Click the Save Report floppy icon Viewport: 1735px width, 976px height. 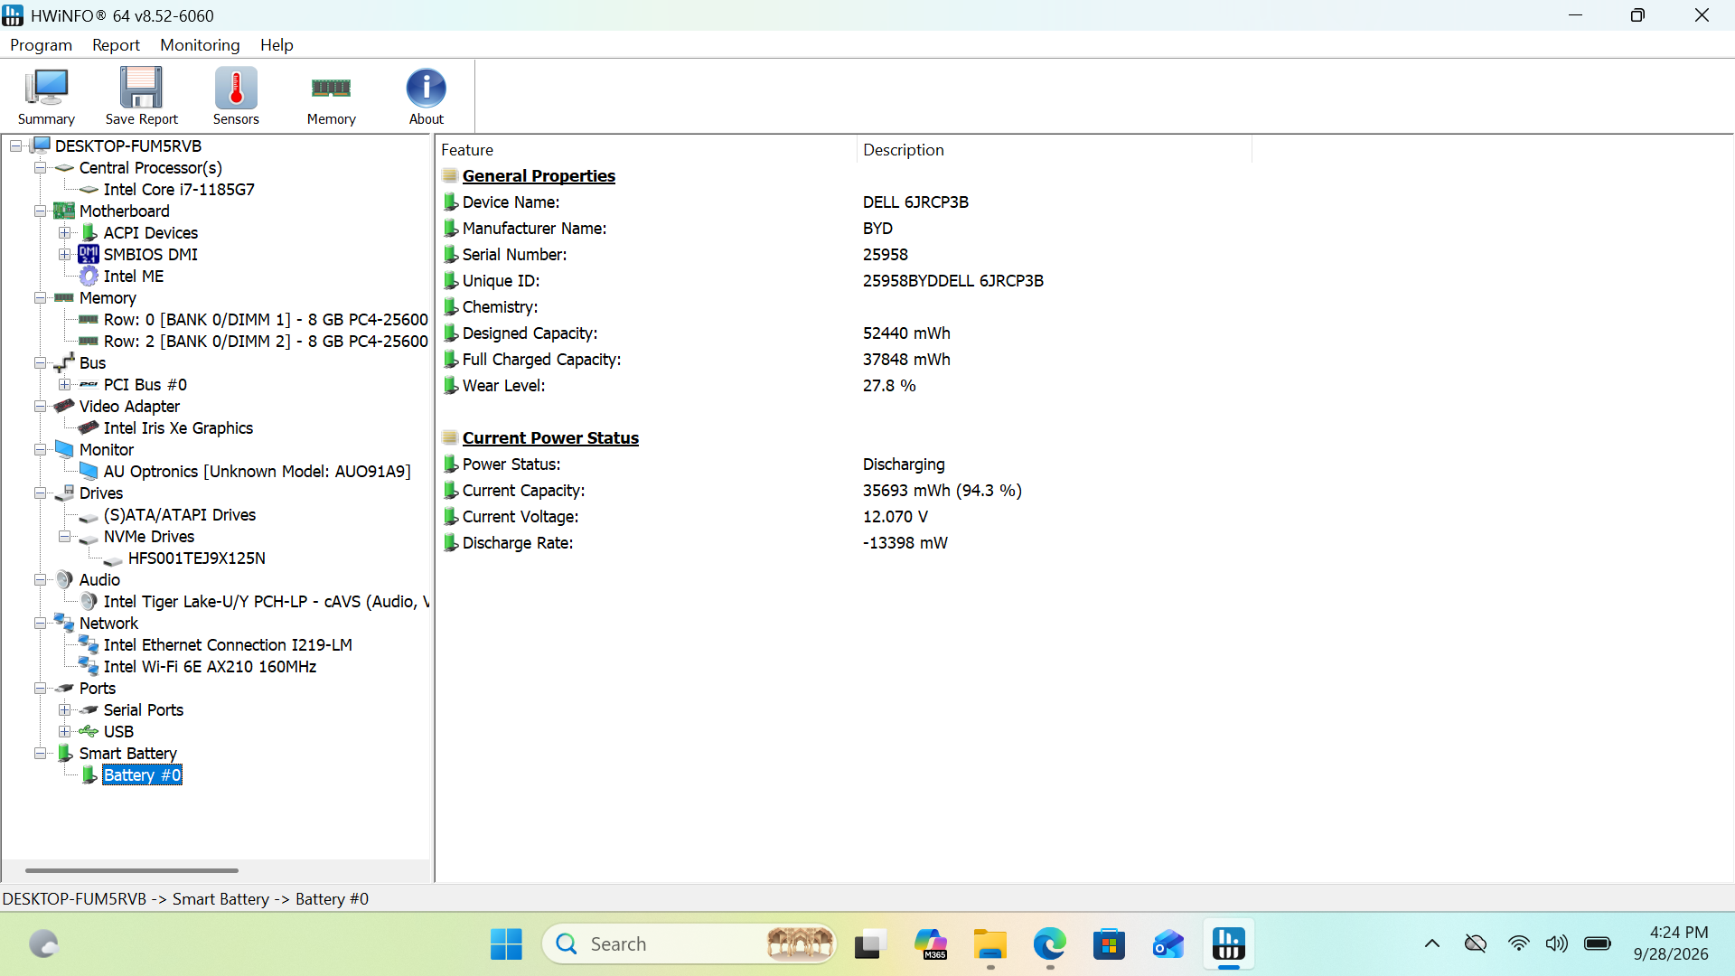(141, 96)
